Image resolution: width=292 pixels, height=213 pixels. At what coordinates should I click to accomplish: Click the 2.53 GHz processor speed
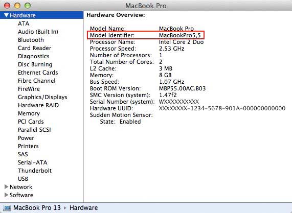[x=171, y=49]
